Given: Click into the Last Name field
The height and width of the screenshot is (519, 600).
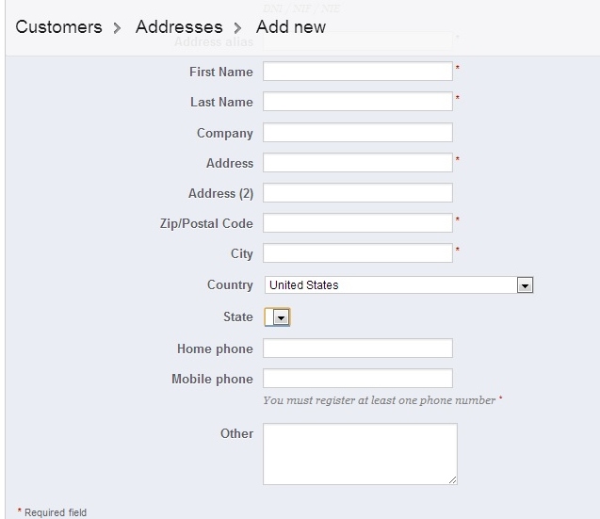Looking at the screenshot, I should click(358, 102).
